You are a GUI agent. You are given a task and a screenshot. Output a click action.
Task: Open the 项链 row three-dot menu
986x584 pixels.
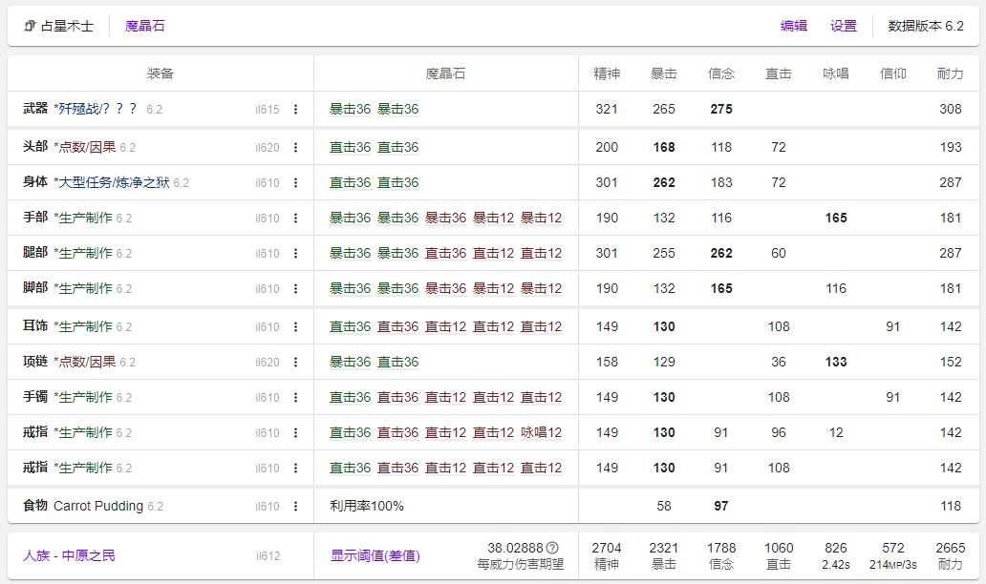[295, 363]
